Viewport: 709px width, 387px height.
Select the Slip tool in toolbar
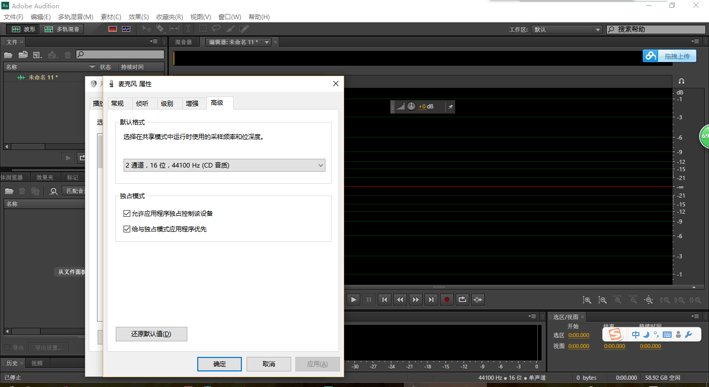[174, 29]
